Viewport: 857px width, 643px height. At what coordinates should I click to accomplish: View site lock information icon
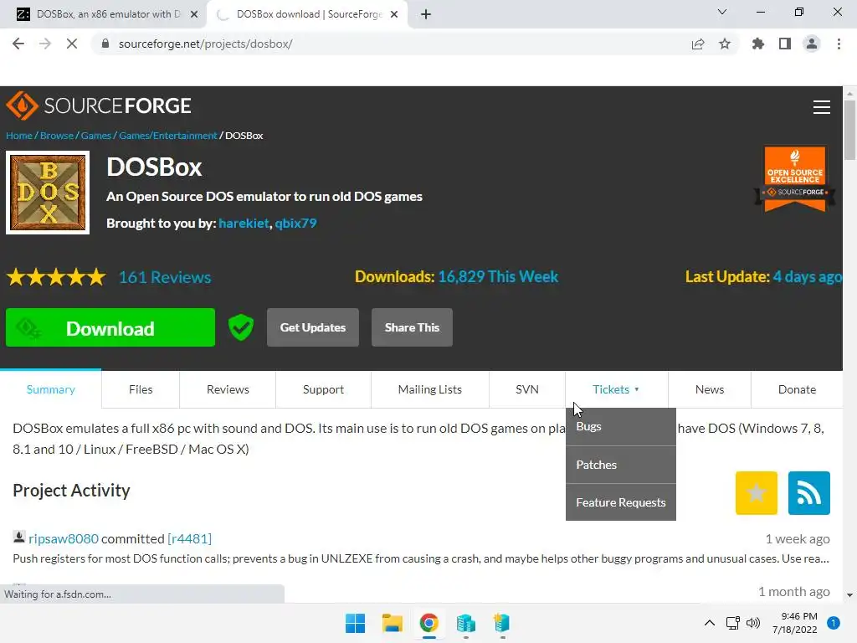(105, 44)
